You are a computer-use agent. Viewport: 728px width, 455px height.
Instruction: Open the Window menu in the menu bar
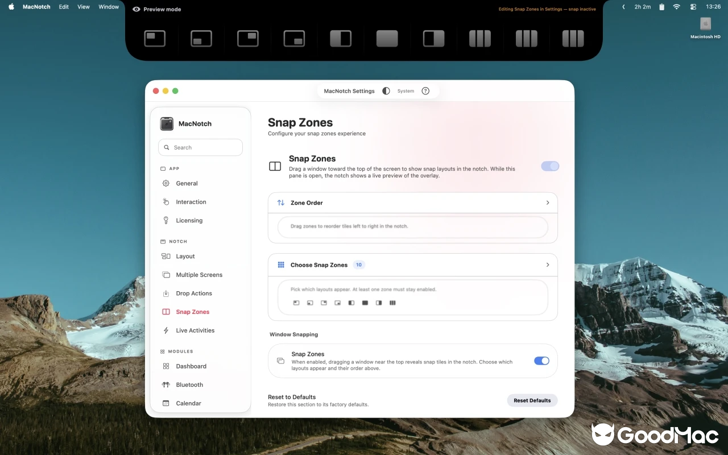[x=109, y=7]
